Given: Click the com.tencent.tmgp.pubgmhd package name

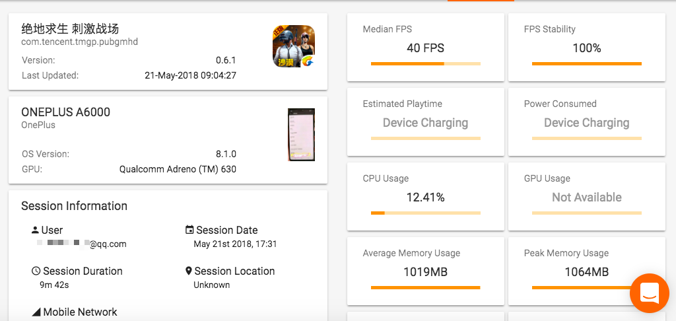Looking at the screenshot, I should coord(79,42).
